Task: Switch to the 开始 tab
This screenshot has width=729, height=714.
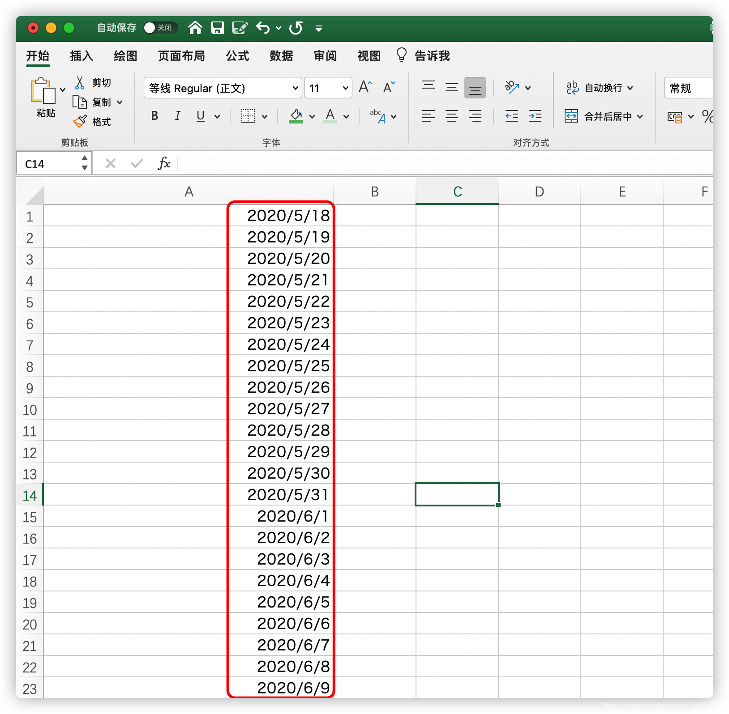Action: 38,55
